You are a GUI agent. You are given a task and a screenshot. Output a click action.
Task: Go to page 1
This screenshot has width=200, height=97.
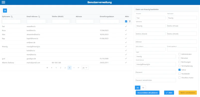pos(56,68)
